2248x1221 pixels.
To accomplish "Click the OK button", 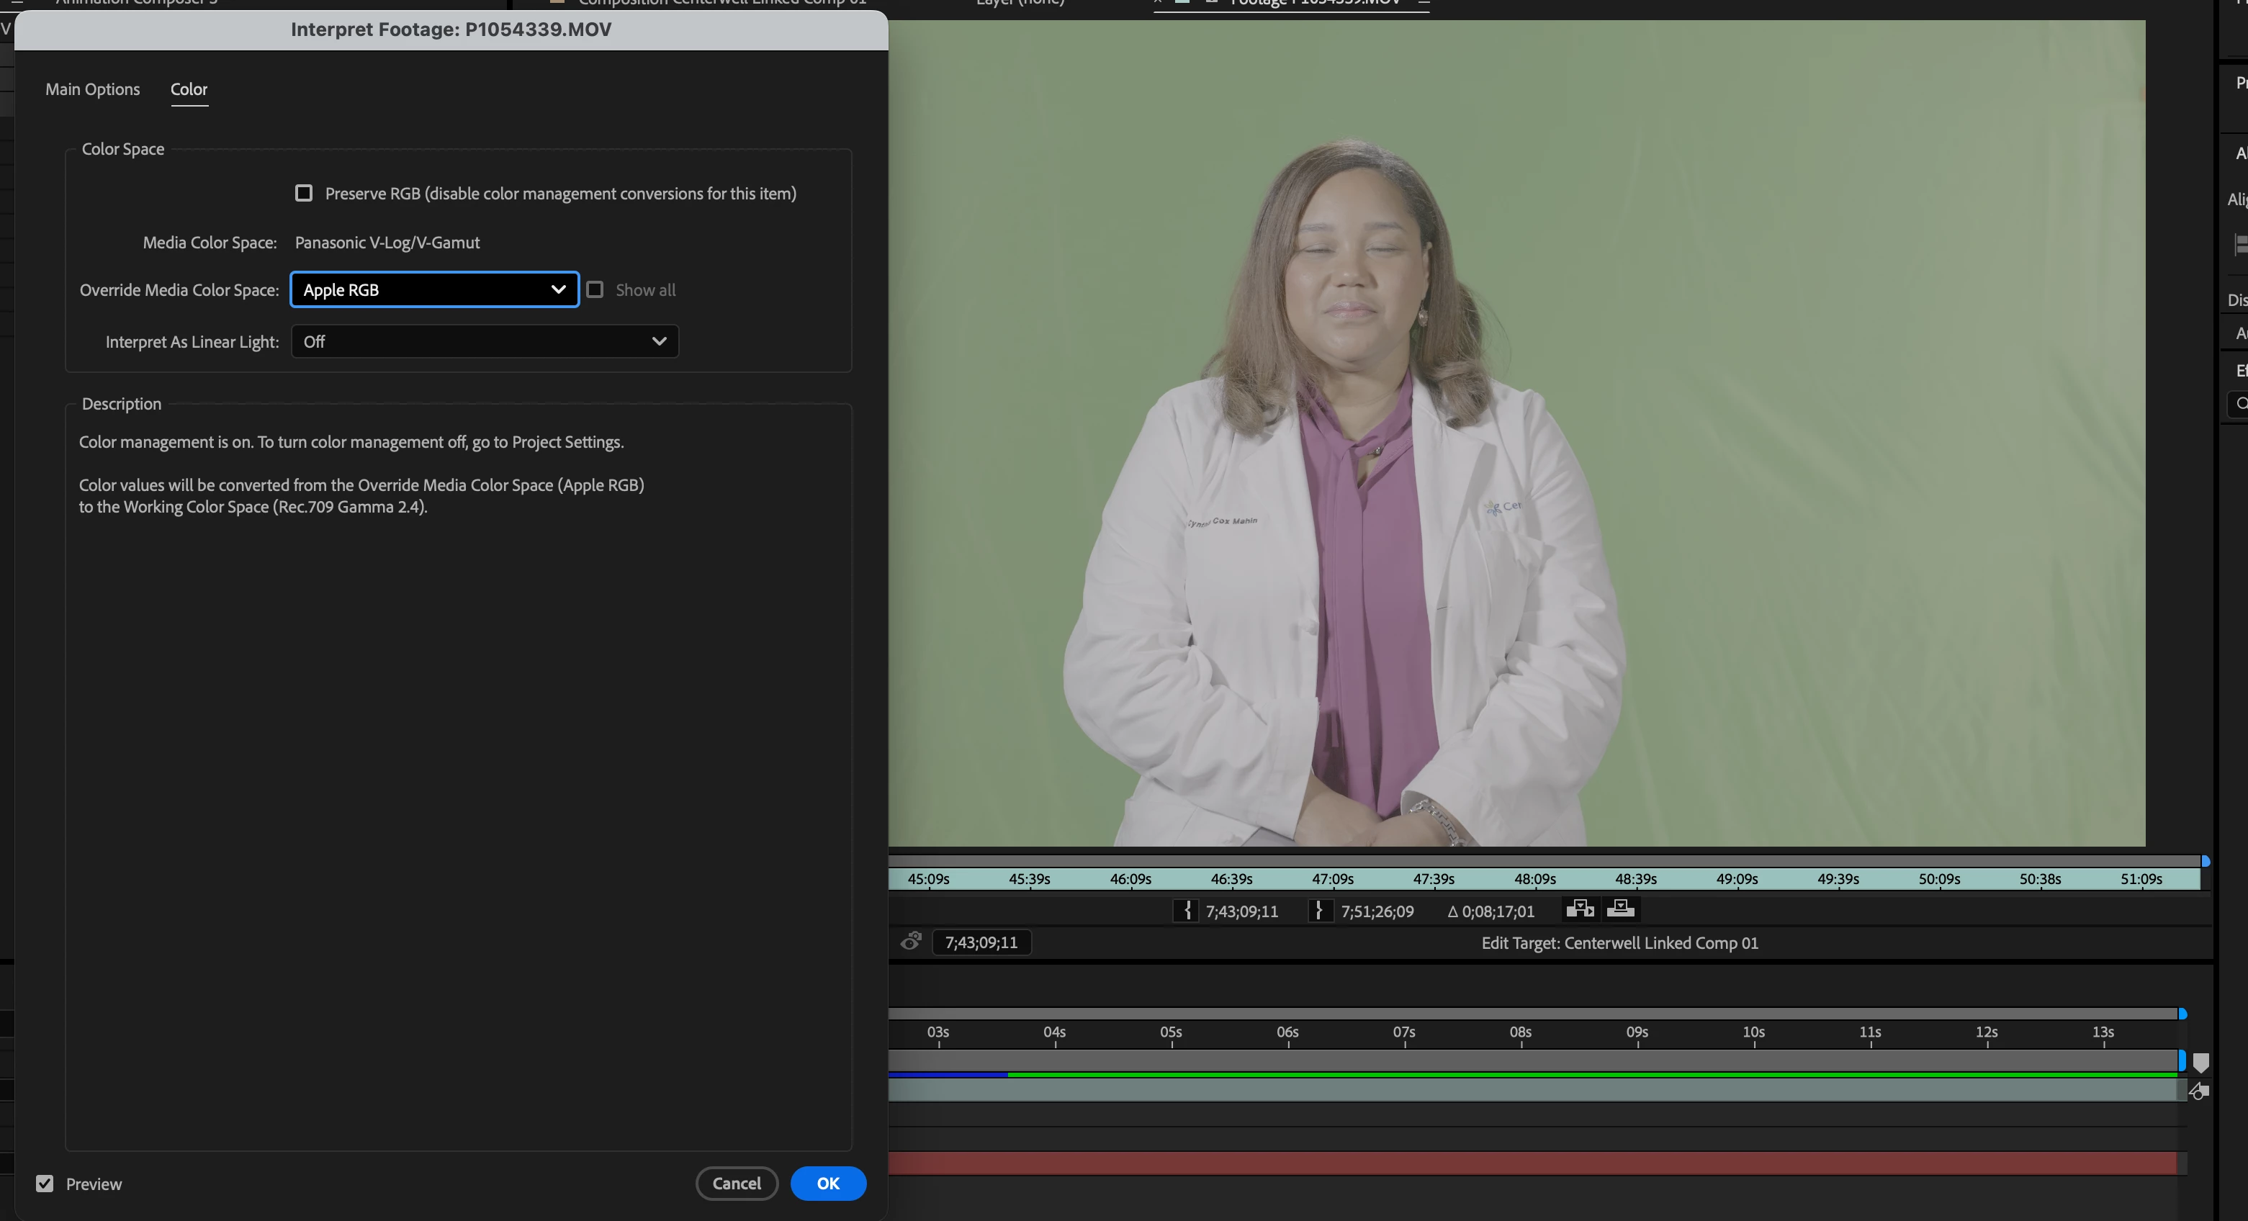I will click(827, 1184).
